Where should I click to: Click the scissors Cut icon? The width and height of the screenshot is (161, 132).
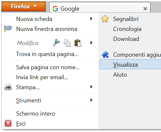(x=56, y=43)
